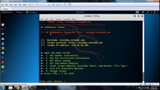Toggle the thumbnail bar view icon
The image size is (160, 90).
[x=58, y=4]
